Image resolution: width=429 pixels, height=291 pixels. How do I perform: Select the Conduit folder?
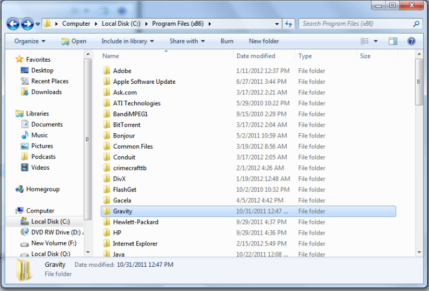248,157
